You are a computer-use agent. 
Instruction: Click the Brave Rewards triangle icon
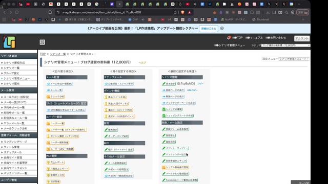pyautogui.click(x=190, y=12)
